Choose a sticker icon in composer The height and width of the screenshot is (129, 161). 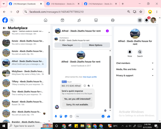66,116
